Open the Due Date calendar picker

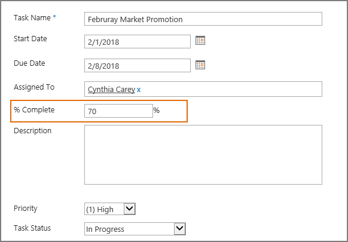[x=200, y=65]
